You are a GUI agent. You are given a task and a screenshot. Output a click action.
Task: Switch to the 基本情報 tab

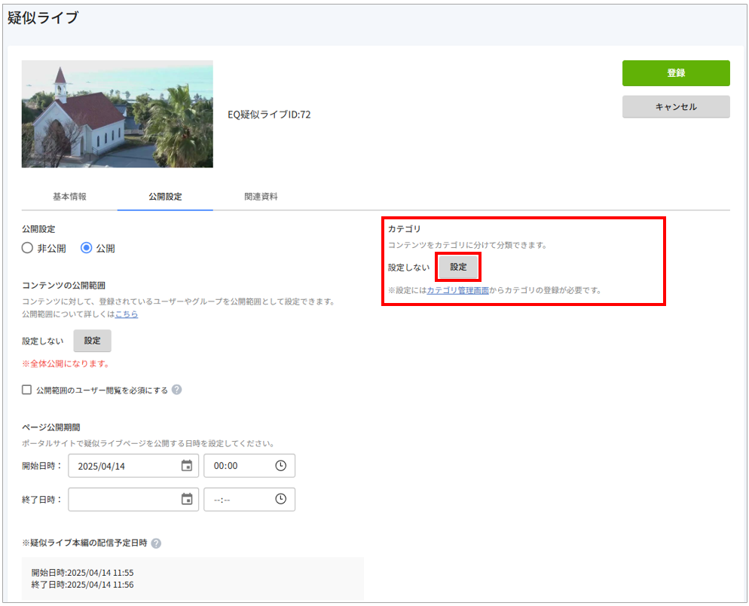pos(70,197)
